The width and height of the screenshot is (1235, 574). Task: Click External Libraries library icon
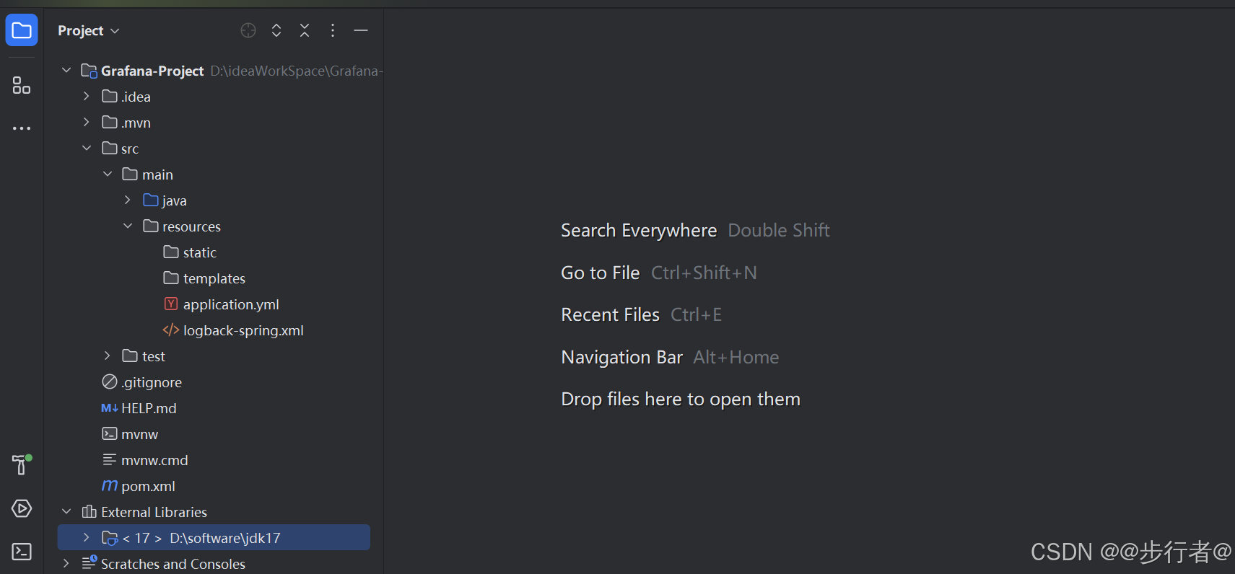tap(90, 511)
